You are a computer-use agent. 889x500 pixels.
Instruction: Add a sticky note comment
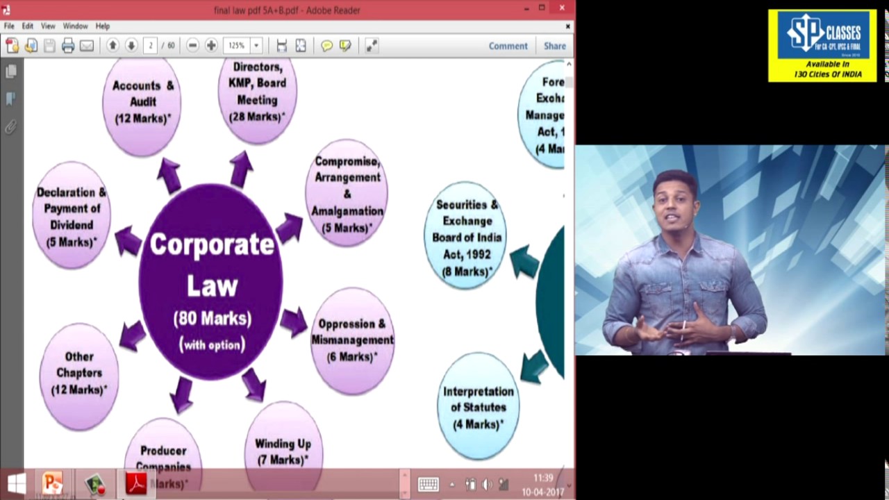tap(326, 46)
